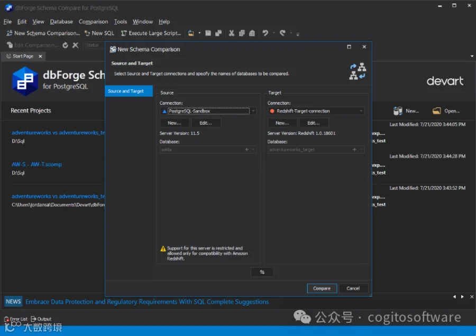Expand the Target connection dropdown
The image size is (476, 336).
[361, 111]
